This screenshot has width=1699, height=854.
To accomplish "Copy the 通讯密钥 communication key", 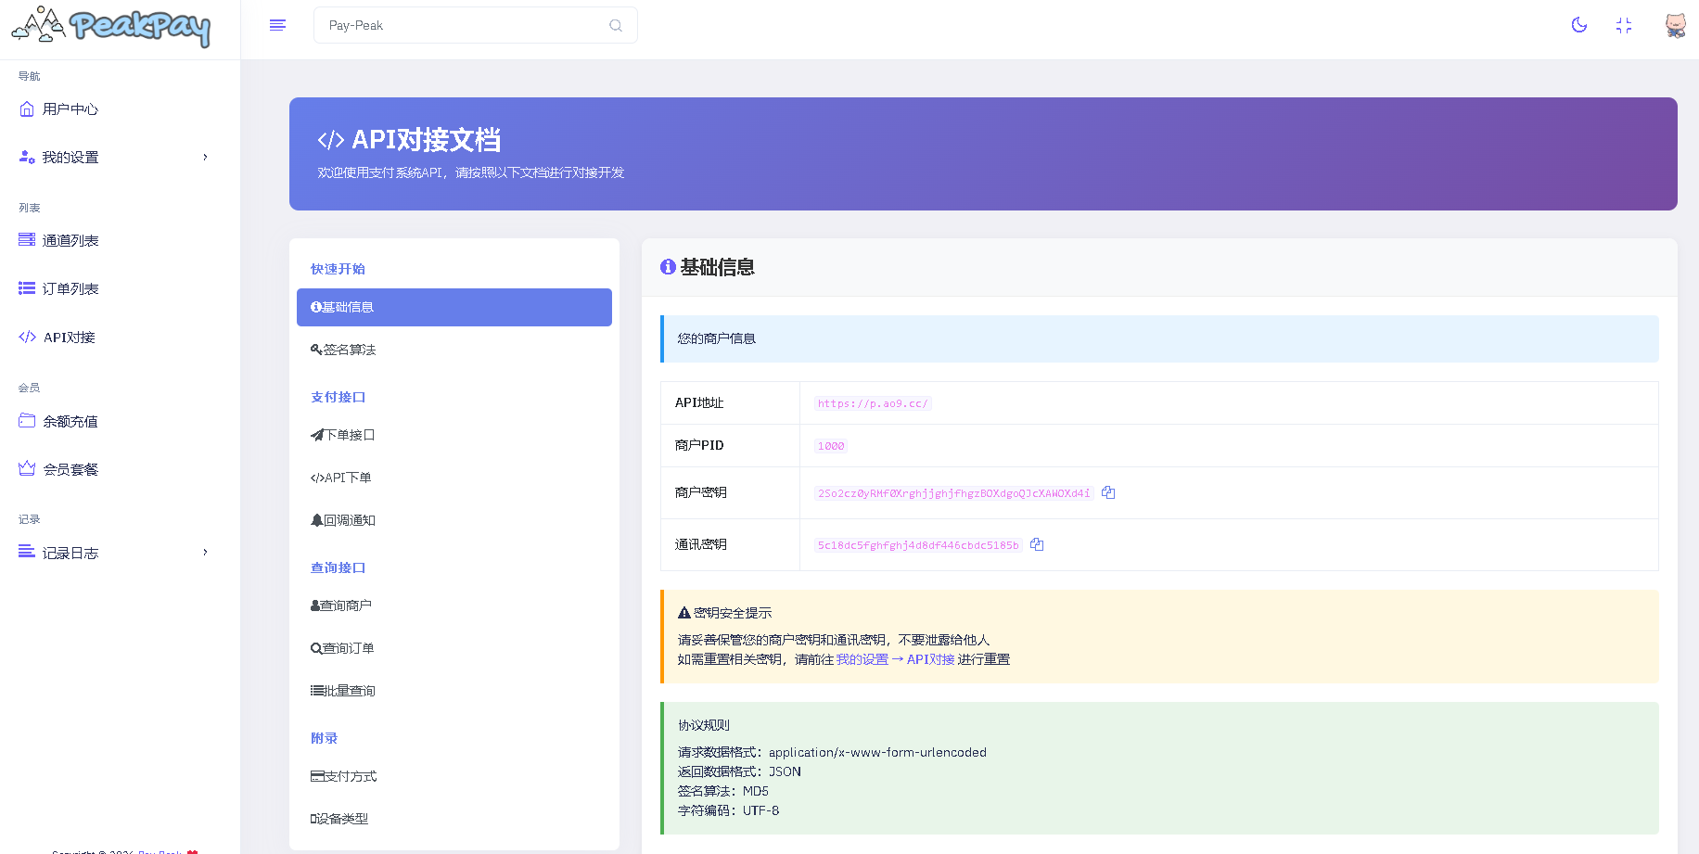I will pyautogui.click(x=1036, y=544).
